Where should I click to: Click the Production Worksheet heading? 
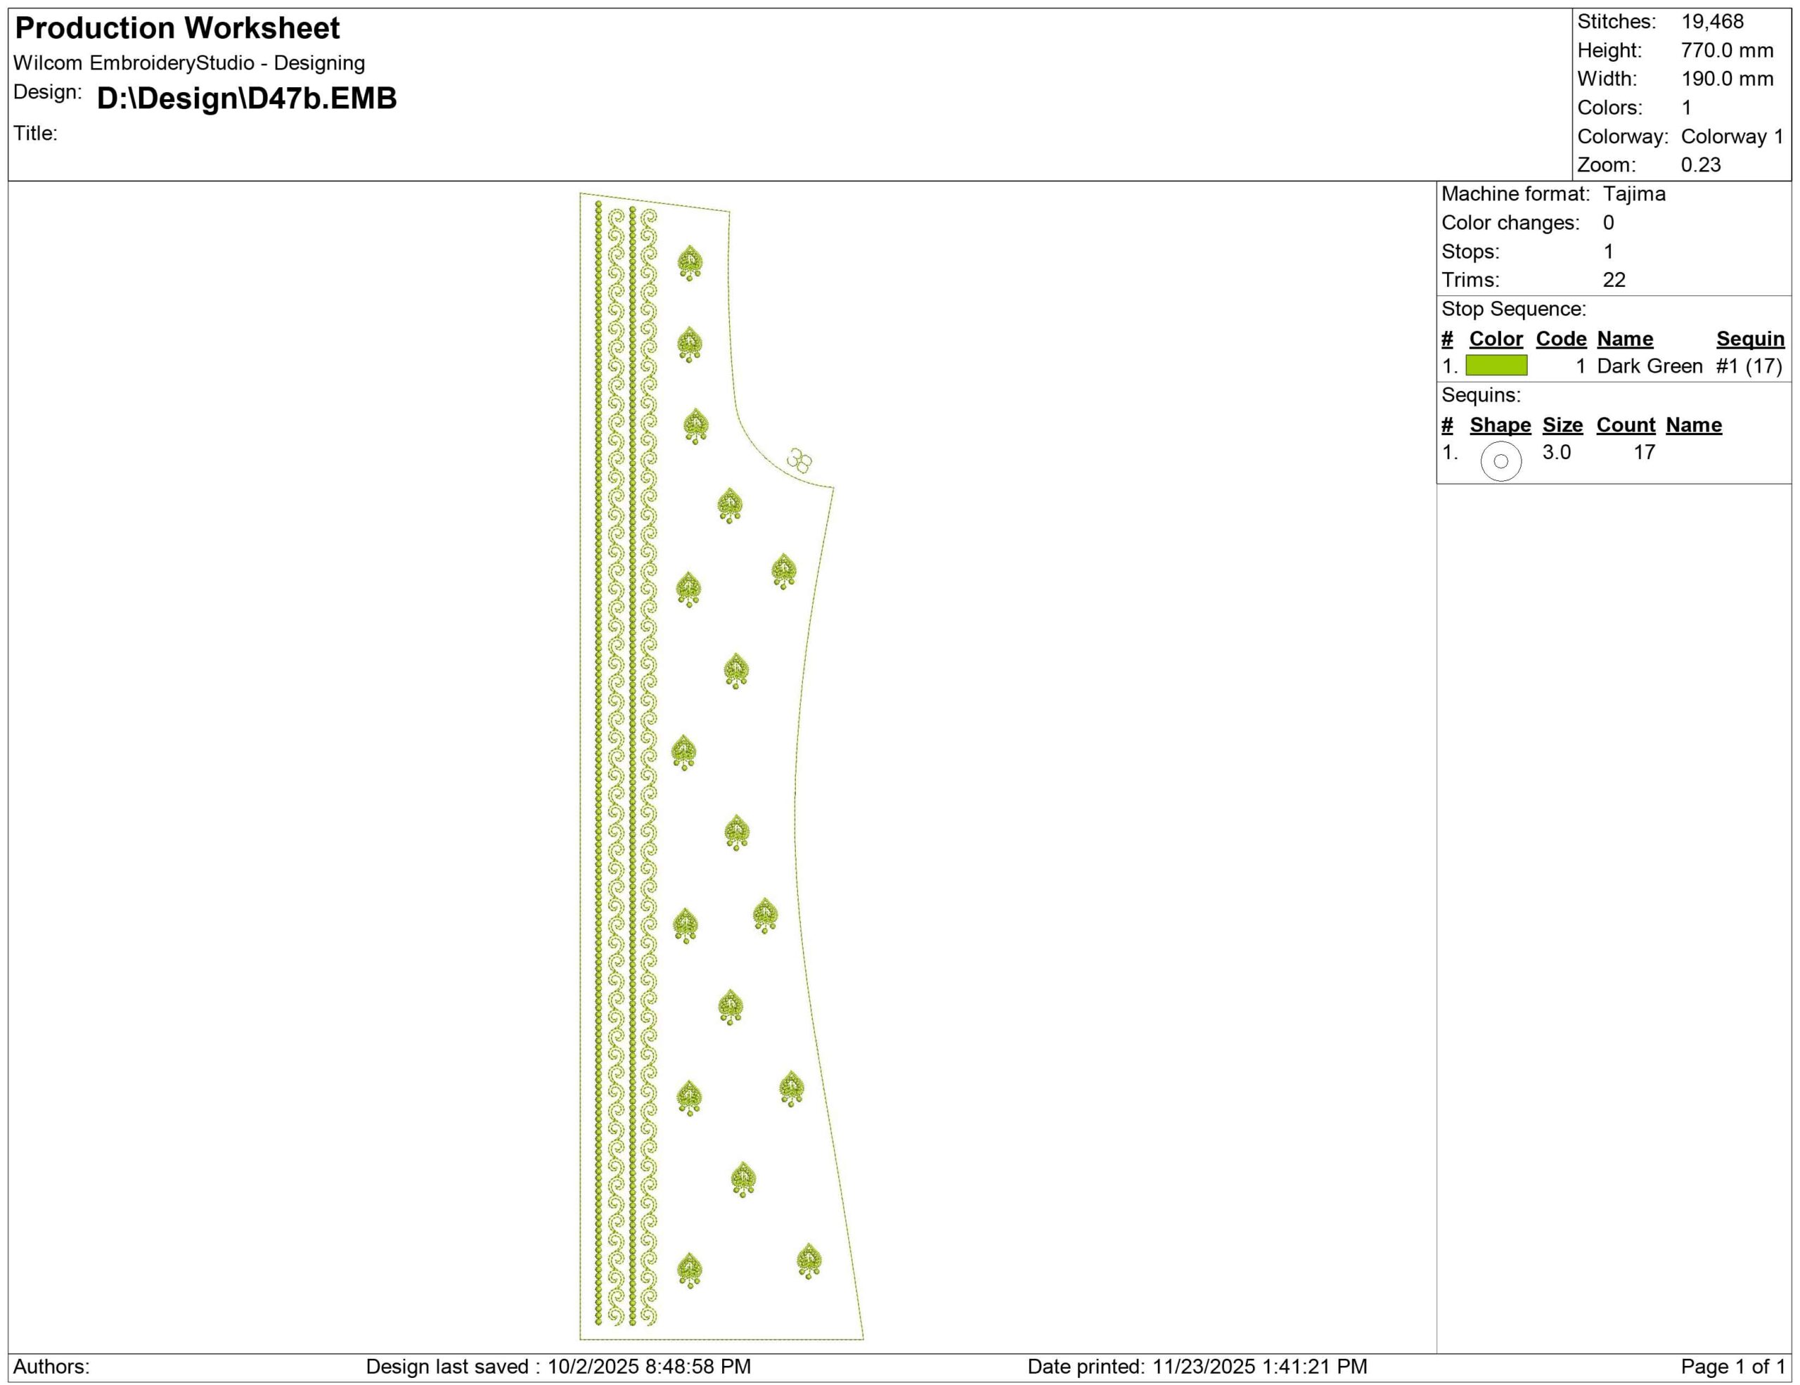click(177, 29)
